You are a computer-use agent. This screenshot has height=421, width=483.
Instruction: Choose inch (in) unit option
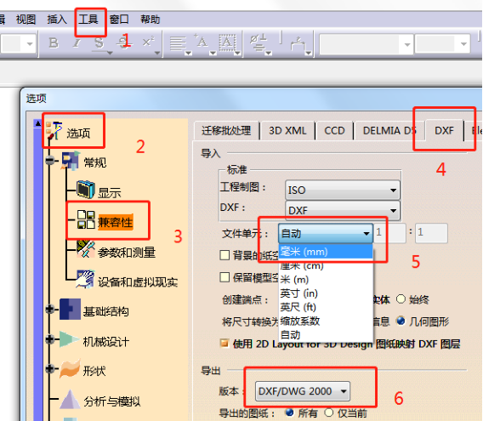[326, 293]
